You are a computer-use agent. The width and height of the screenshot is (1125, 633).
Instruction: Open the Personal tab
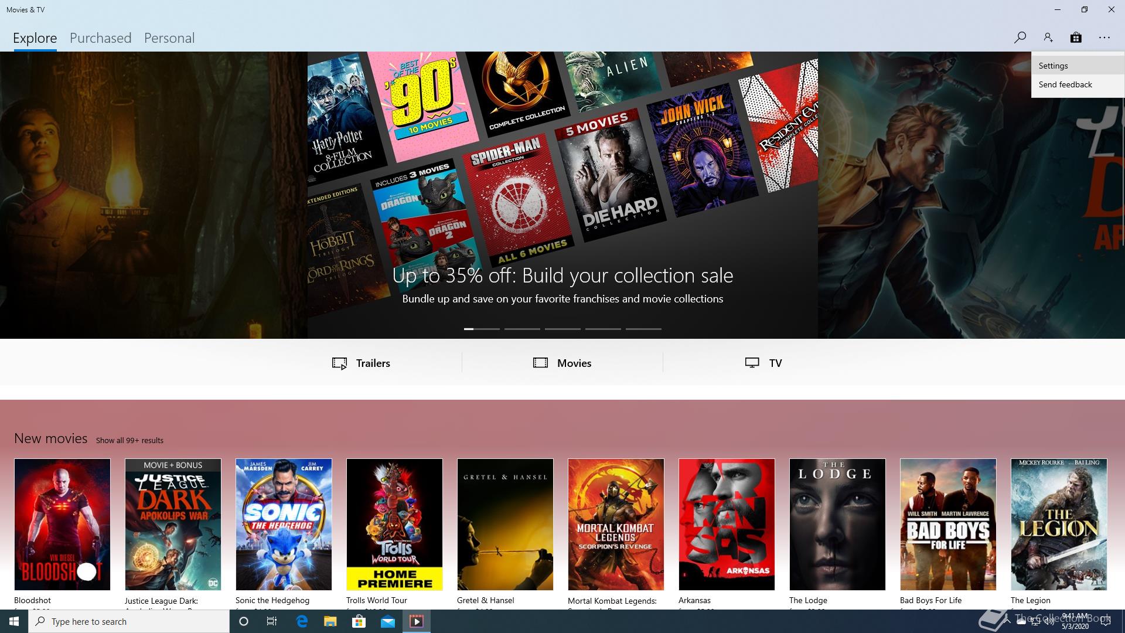point(169,38)
